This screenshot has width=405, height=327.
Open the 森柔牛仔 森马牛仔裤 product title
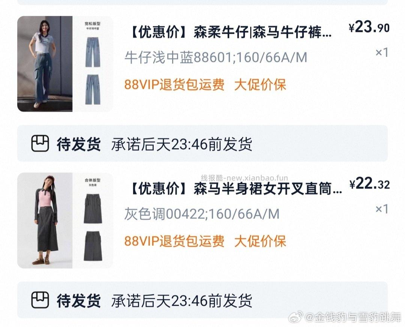pos(230,32)
